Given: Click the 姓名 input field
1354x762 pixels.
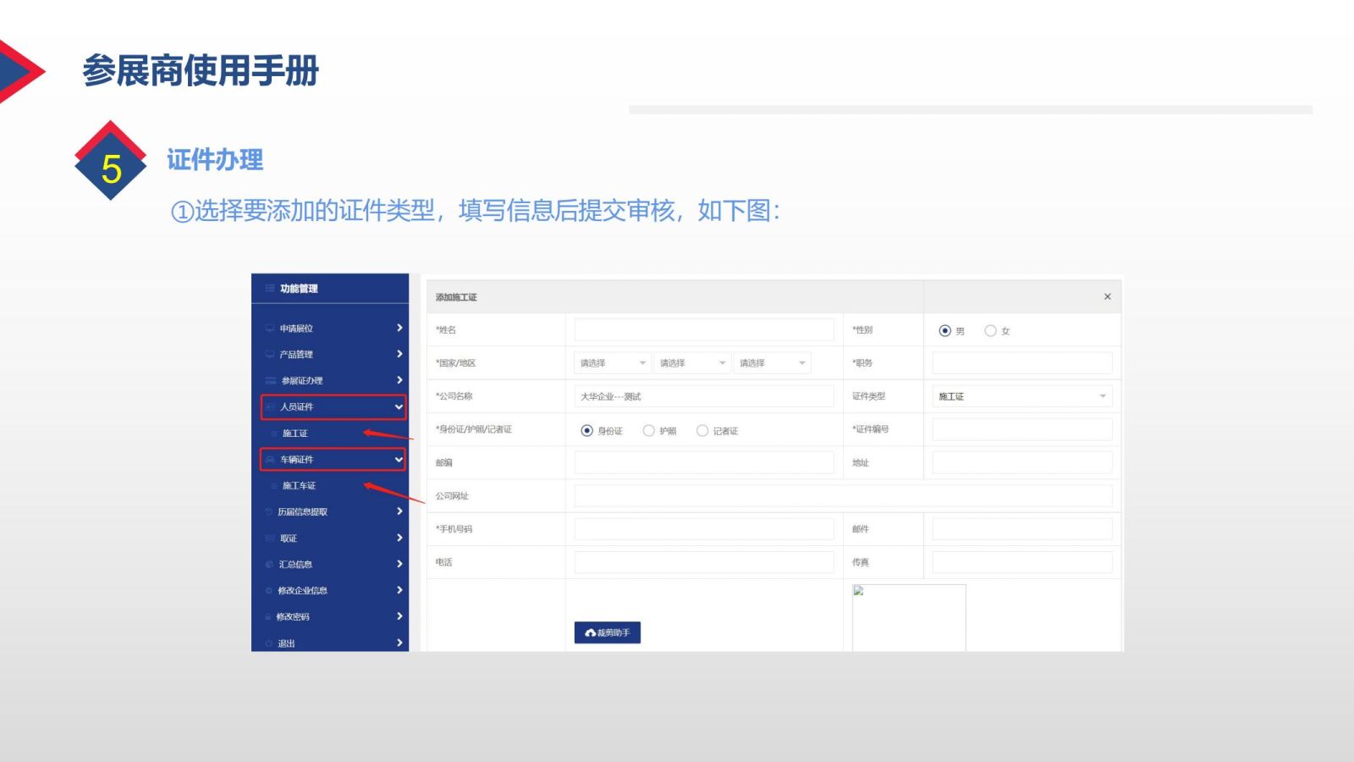Looking at the screenshot, I should [x=704, y=329].
